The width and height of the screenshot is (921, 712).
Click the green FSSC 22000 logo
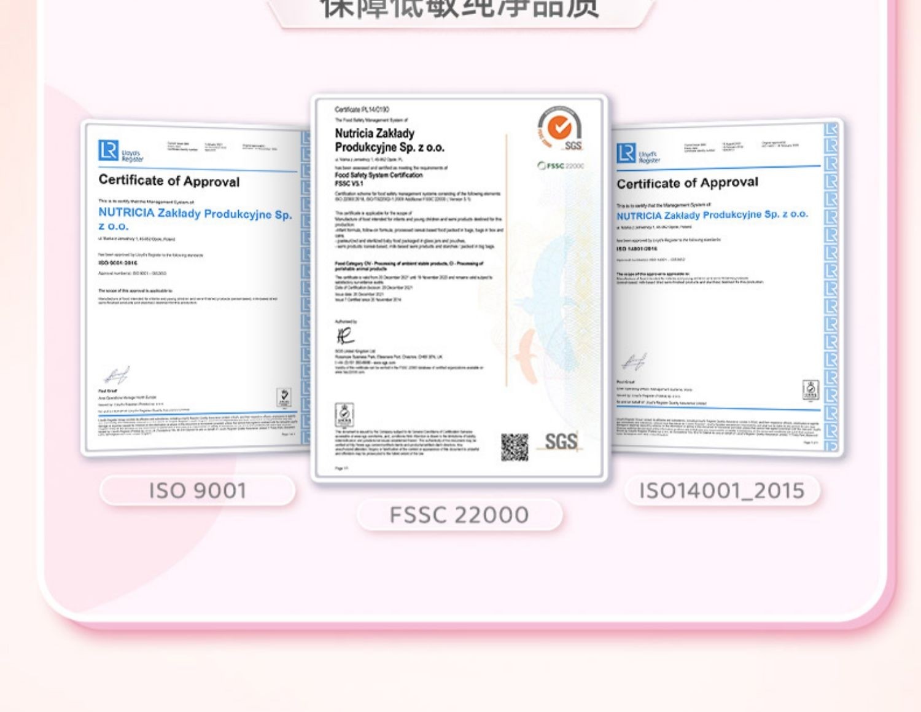pos(561,165)
